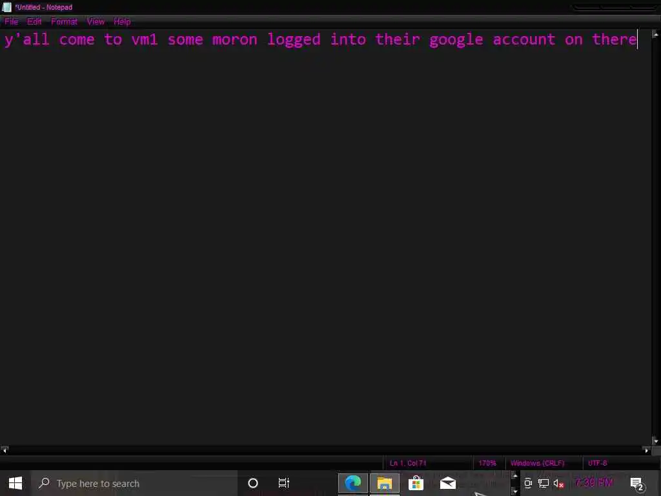The image size is (661, 496).
Task: Open network status tray icon
Action: [x=544, y=483]
